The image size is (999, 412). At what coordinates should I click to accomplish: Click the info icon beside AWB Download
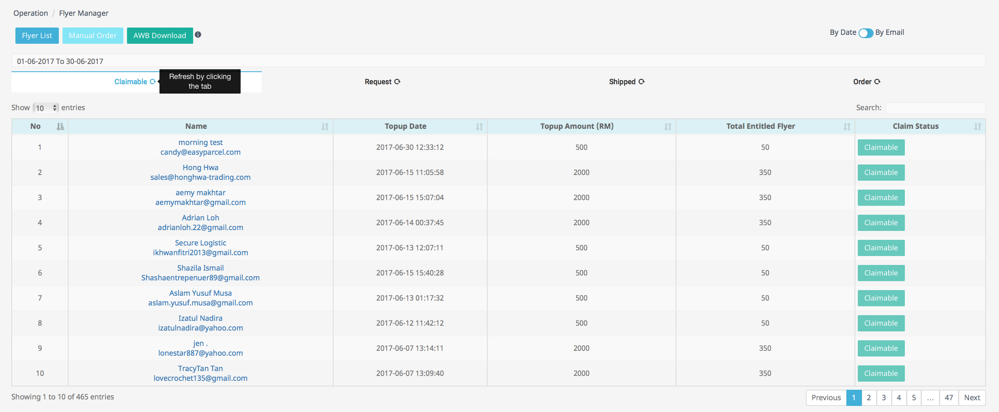click(x=198, y=35)
